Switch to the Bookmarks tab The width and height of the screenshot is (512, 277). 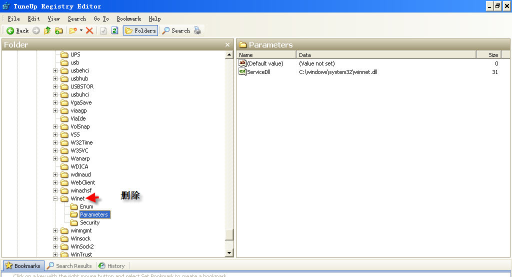(23, 266)
